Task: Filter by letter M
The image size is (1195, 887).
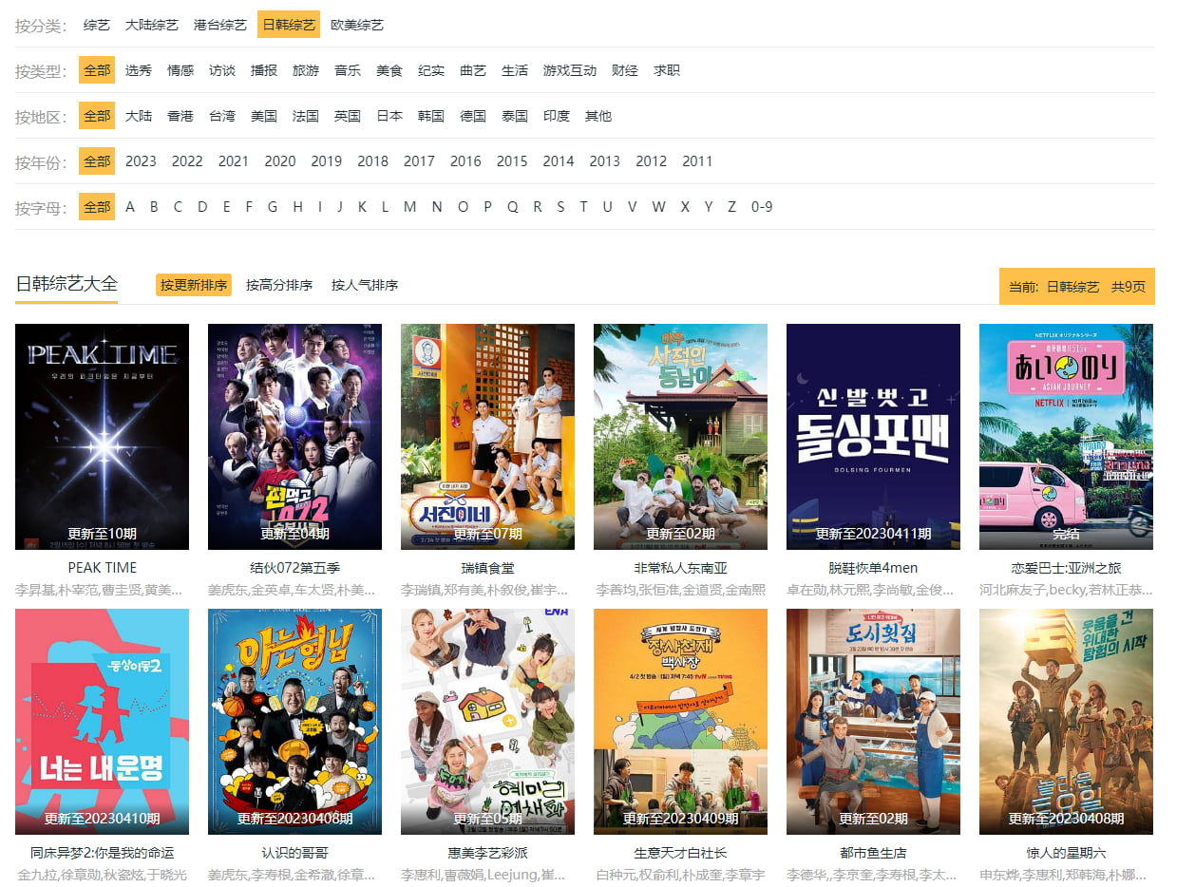Action: [409, 207]
